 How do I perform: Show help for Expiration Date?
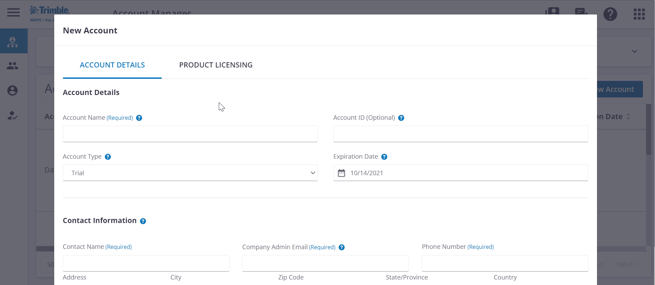[384, 157]
